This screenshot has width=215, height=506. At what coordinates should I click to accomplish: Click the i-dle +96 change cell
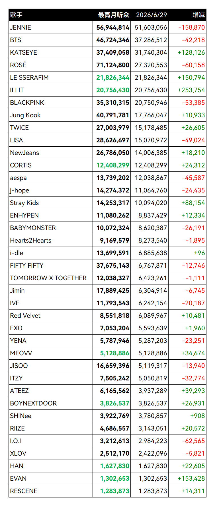199,253
